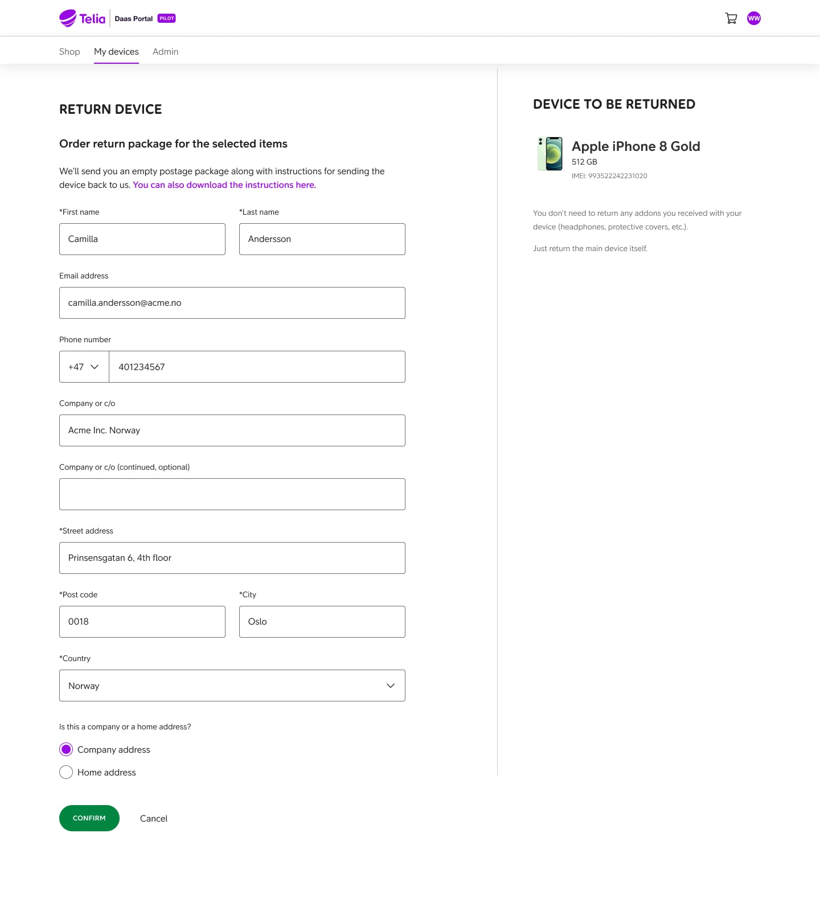Select the Home address radio button
The height and width of the screenshot is (911, 820).
click(66, 772)
